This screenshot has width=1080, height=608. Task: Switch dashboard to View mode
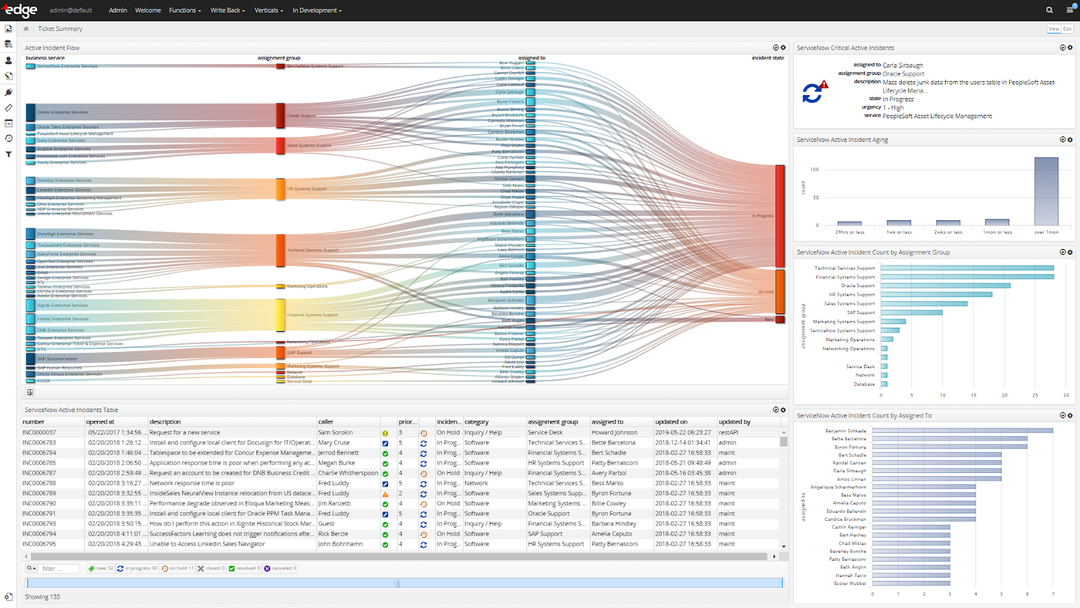[1054, 29]
